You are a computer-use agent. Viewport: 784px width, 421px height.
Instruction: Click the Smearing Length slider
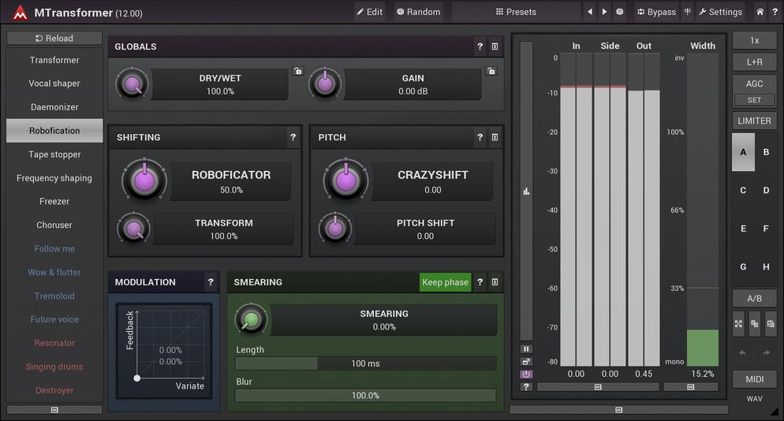[x=365, y=363]
